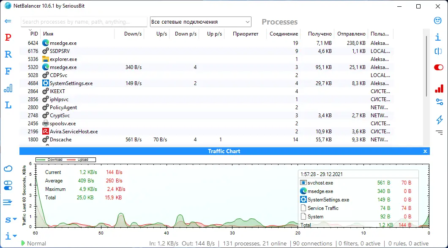Click 'In: 1,2 KB/s' in status bar

pos(164,243)
